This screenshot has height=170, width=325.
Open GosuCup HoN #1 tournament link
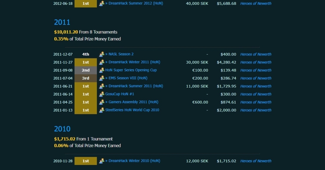pyautogui.click(x=120, y=94)
